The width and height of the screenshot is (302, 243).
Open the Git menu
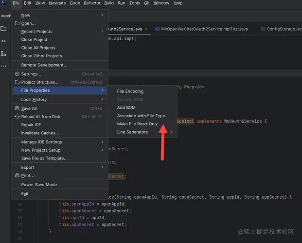tap(147, 3)
